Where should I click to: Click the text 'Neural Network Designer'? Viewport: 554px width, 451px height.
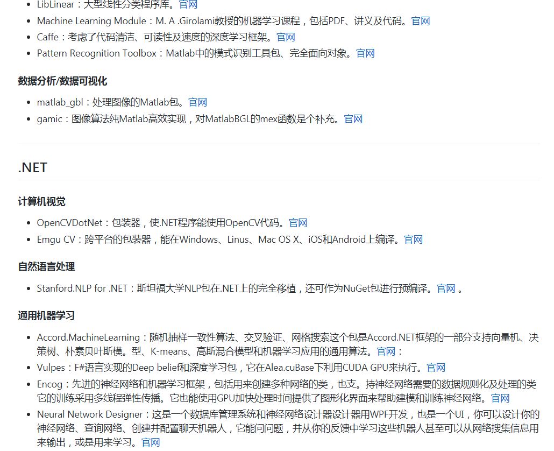(90, 414)
